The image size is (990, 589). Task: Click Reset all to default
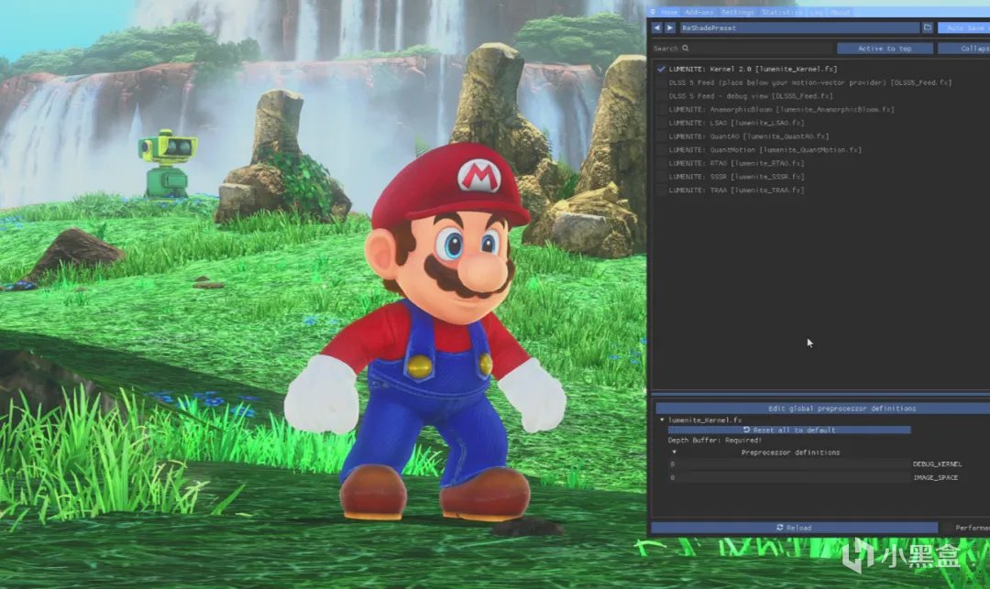point(789,430)
